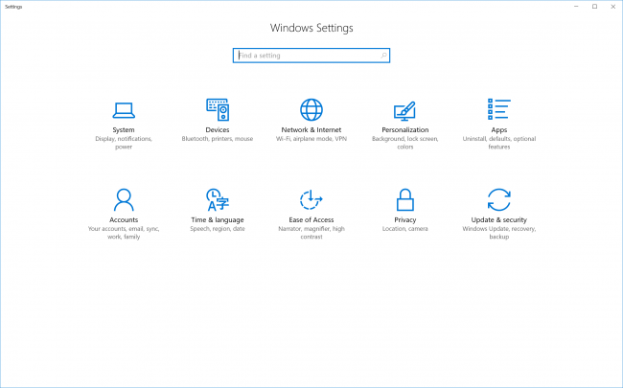Click the System label

click(x=124, y=130)
